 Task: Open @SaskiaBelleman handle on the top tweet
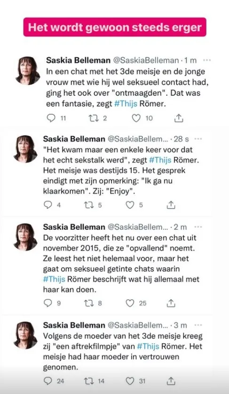(x=146, y=61)
